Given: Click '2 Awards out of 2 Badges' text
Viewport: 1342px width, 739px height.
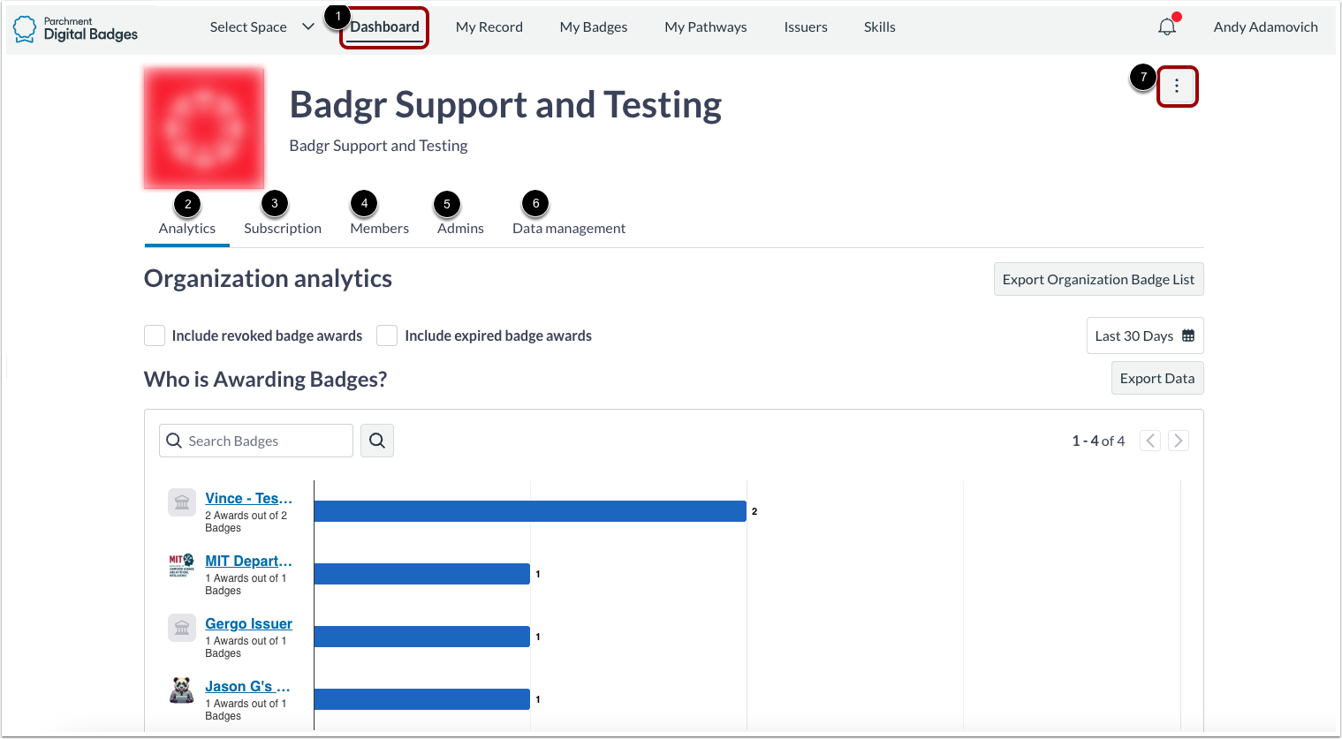Looking at the screenshot, I should [x=246, y=522].
